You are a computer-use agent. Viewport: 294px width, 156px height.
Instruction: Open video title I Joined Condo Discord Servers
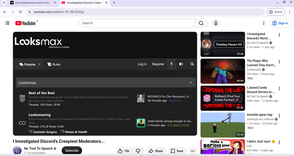tap(261, 90)
